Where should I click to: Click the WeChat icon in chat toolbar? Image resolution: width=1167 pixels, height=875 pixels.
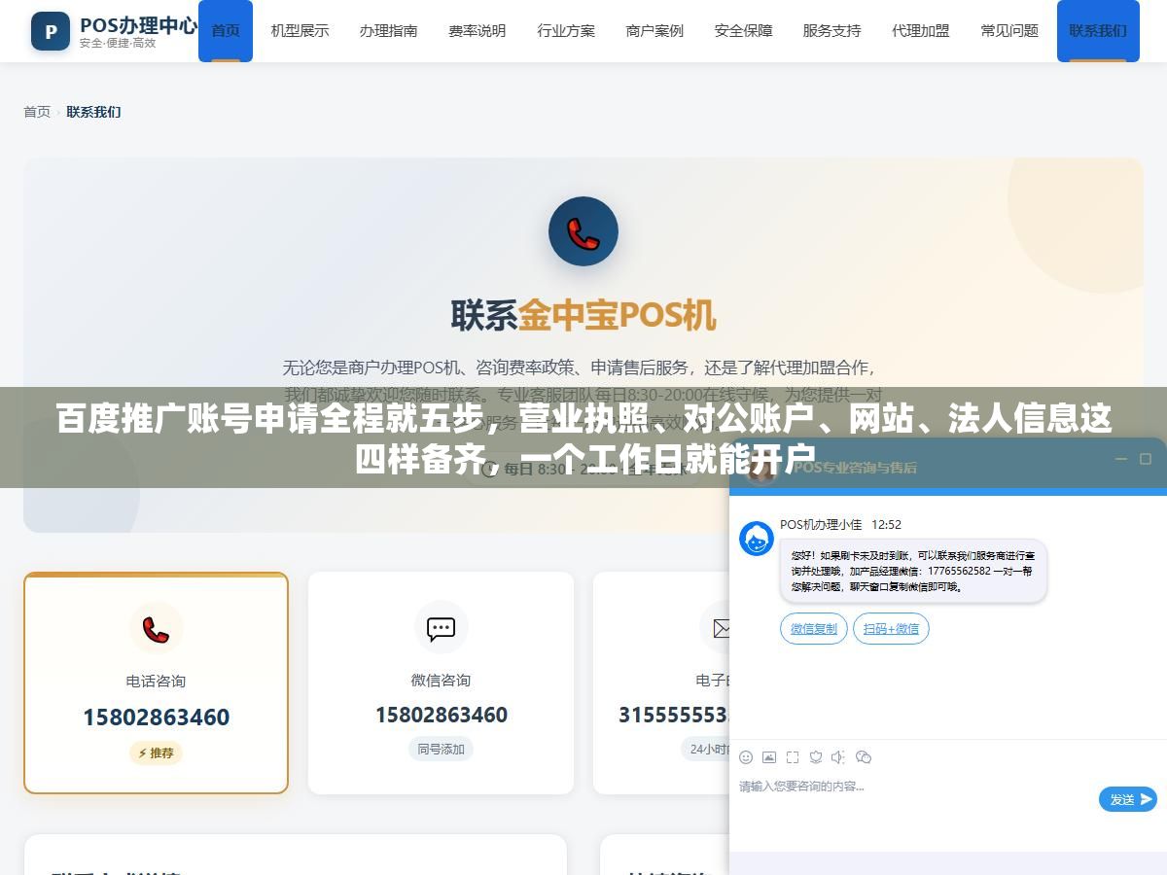(863, 757)
